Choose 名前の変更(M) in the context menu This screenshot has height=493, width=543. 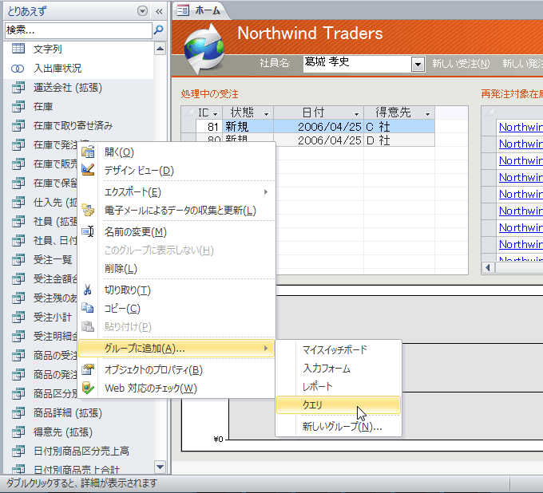[x=177, y=232]
